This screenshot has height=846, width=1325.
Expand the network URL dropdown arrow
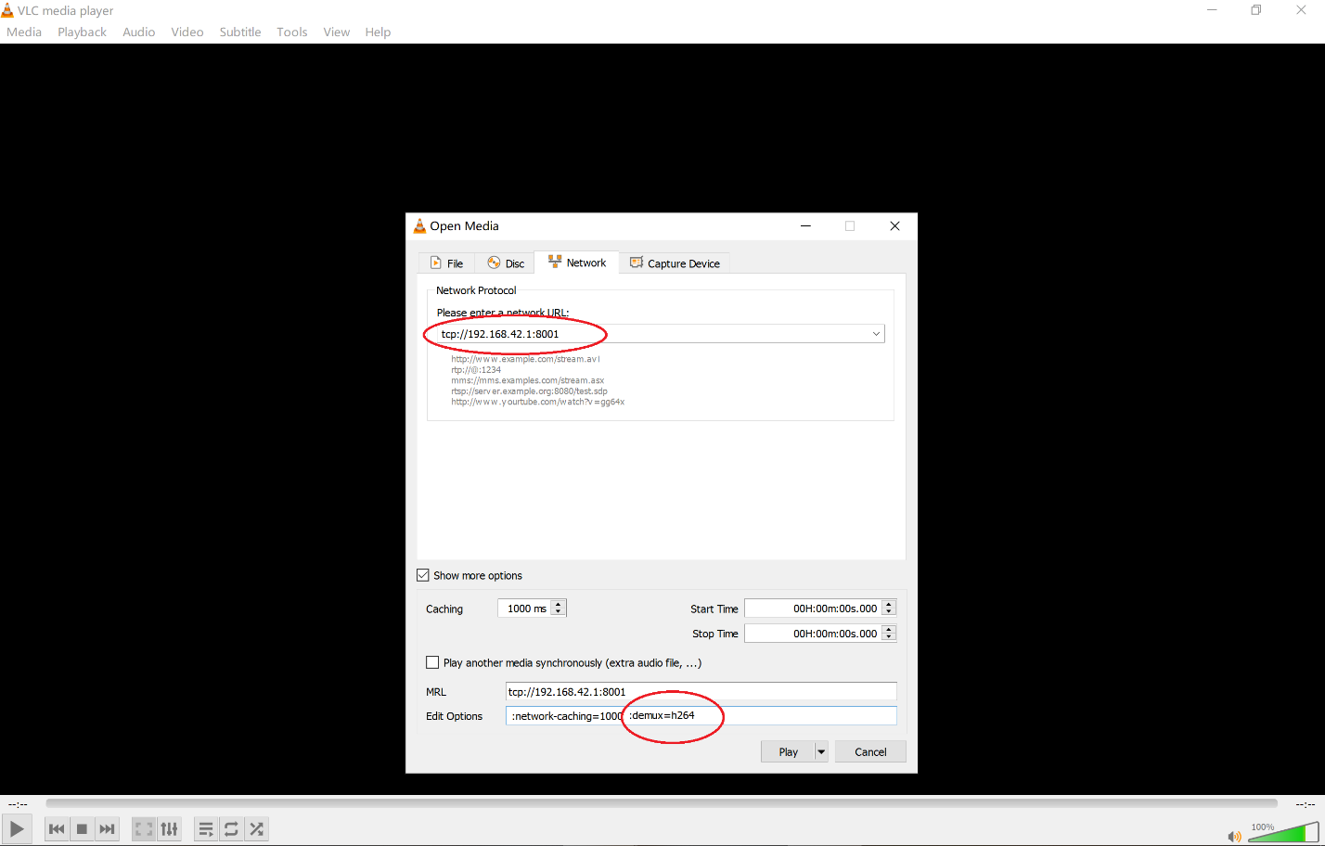tap(876, 334)
